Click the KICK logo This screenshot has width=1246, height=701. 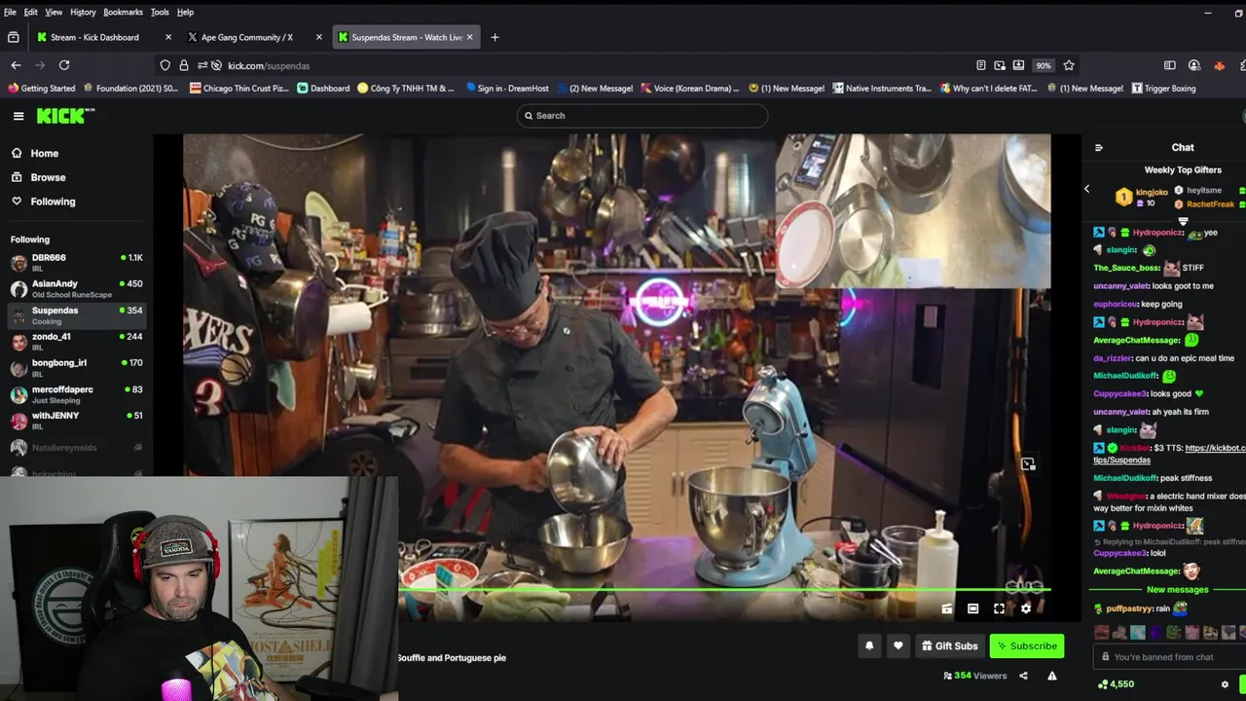point(65,116)
